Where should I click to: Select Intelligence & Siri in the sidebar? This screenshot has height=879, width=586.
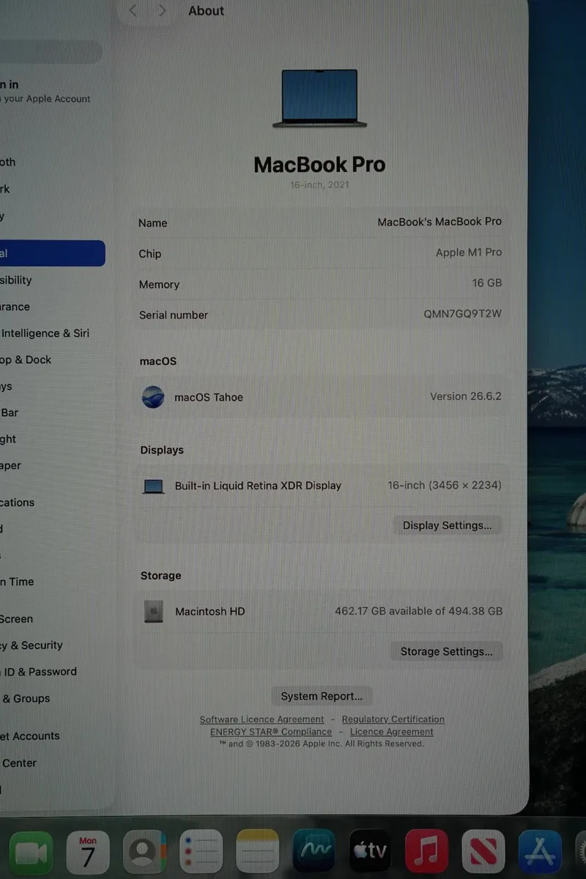(45, 333)
